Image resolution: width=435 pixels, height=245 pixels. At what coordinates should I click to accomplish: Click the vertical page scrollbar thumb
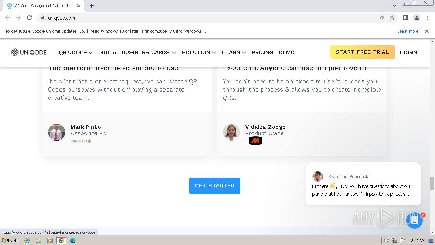click(x=432, y=184)
